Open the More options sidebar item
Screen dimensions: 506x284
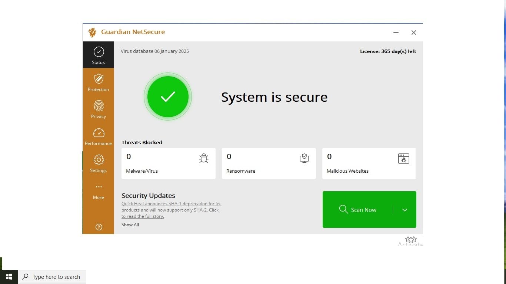click(x=98, y=190)
